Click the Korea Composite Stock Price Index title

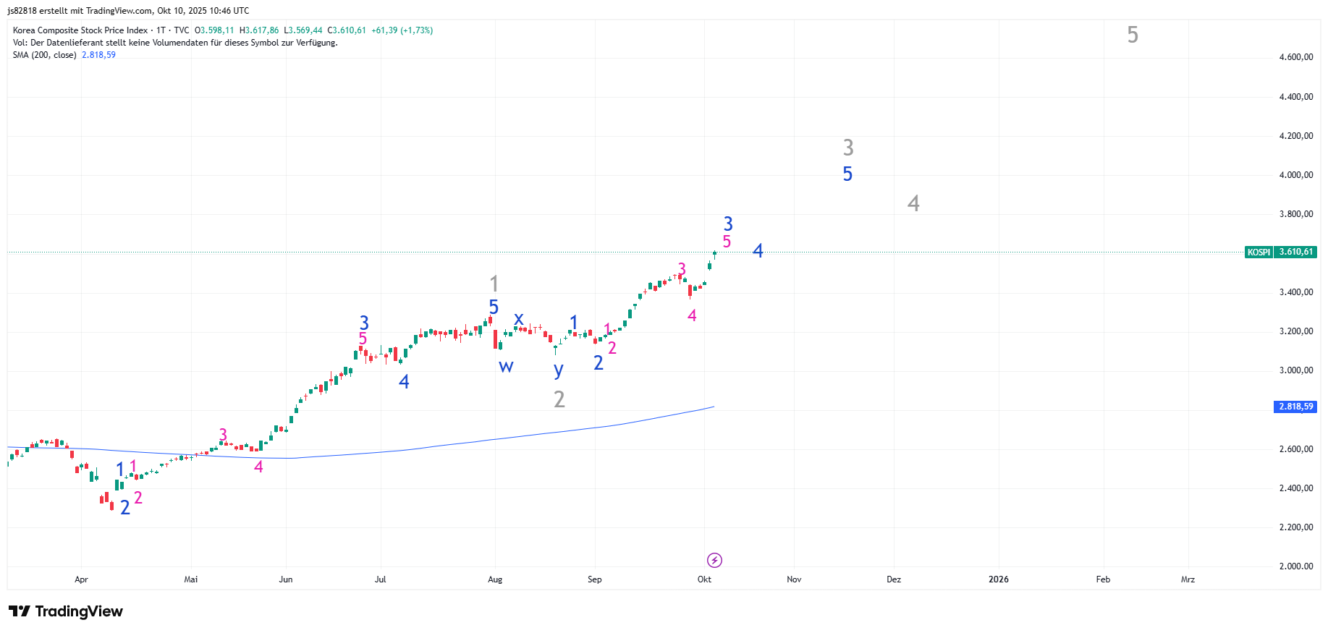click(80, 30)
